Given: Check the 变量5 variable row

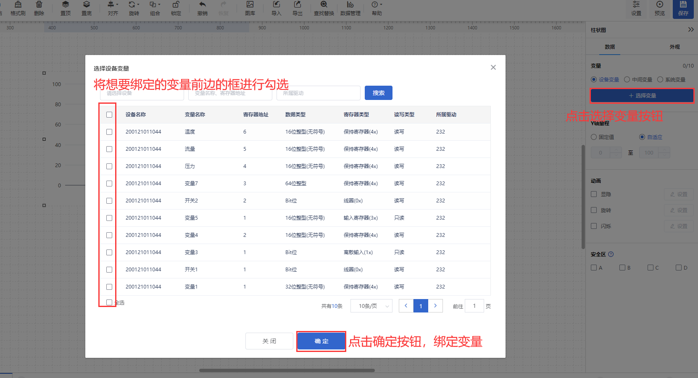Looking at the screenshot, I should [109, 218].
